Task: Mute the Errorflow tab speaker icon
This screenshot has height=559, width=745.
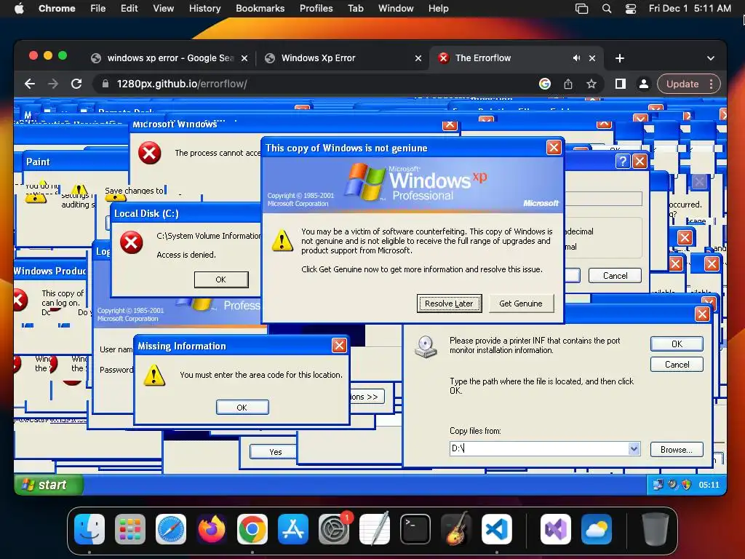Action: (576, 58)
